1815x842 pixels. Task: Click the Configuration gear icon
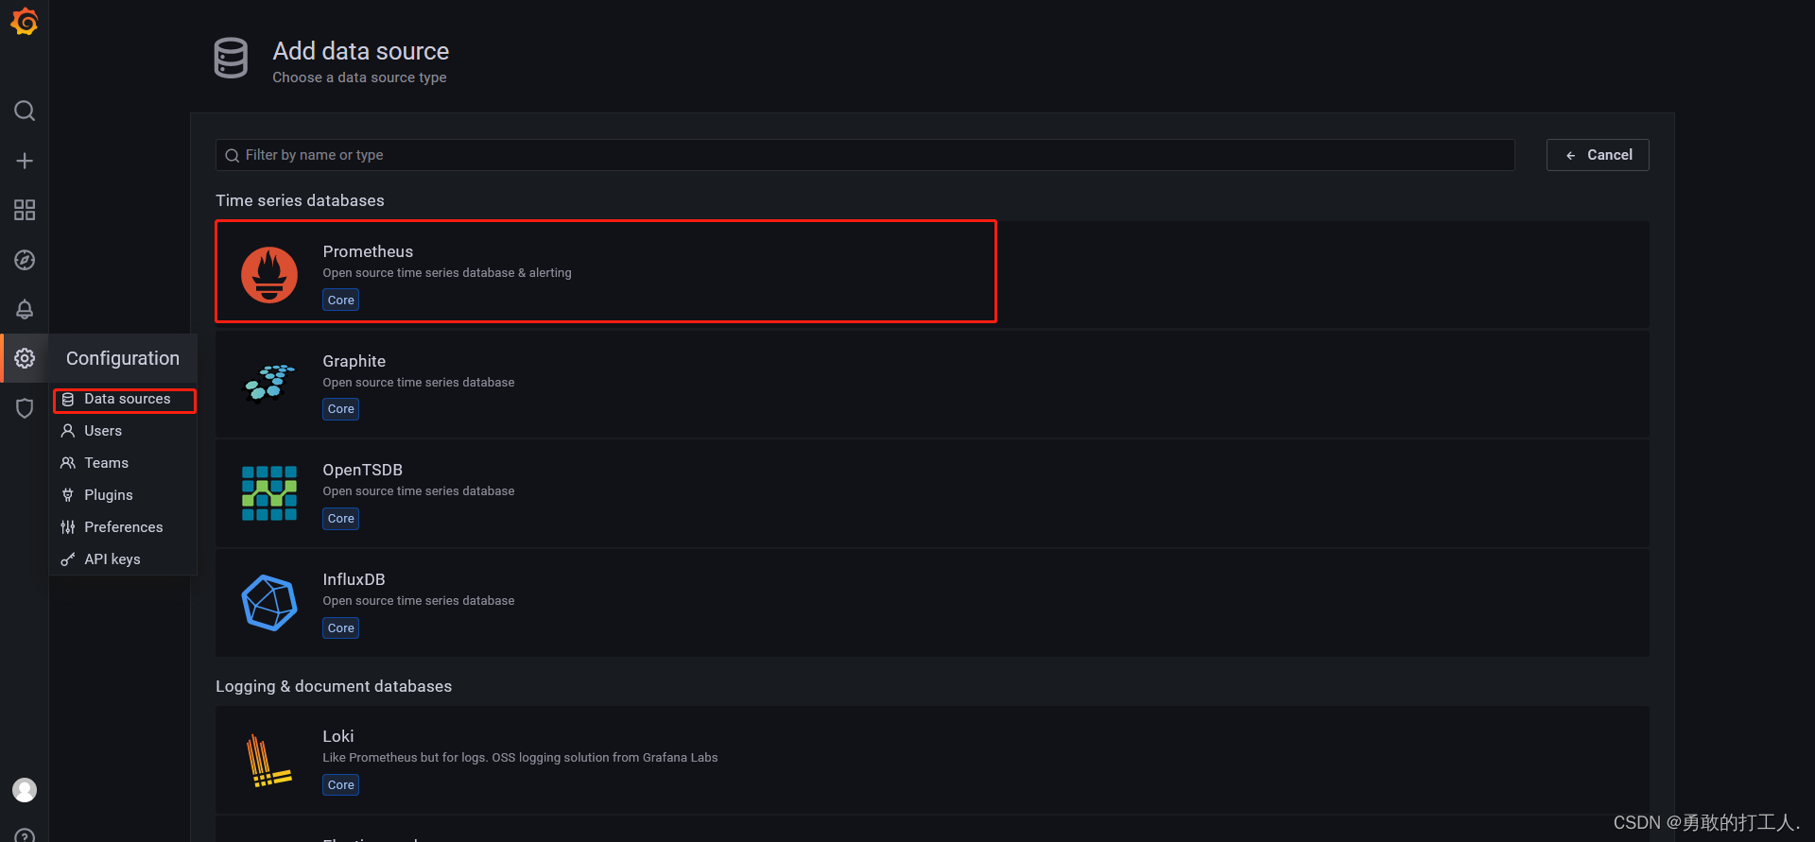tap(25, 358)
